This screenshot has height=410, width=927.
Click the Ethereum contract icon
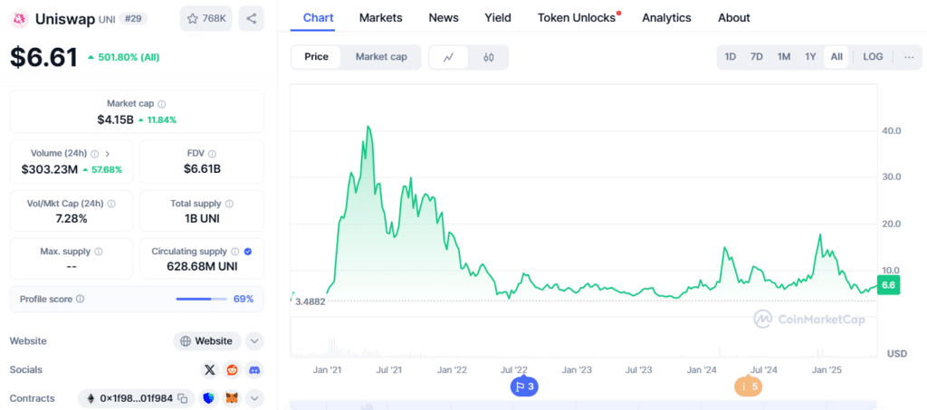(91, 398)
